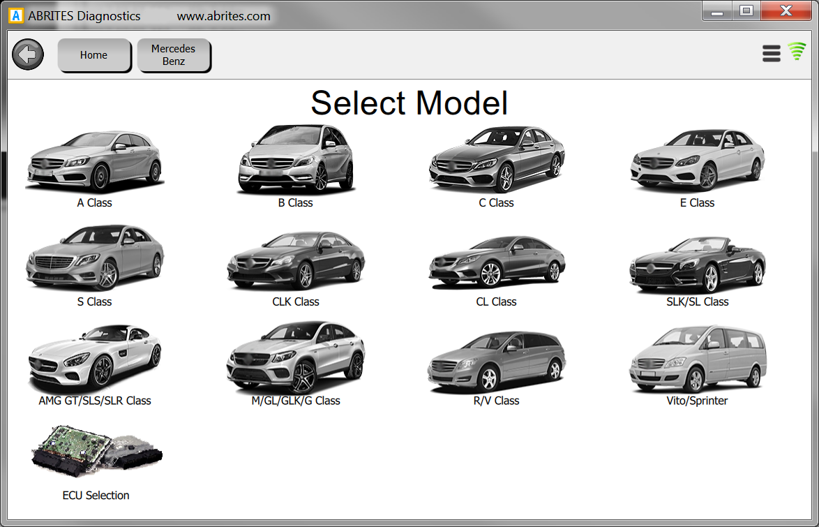Click the 'E Class' label
The height and width of the screenshot is (527, 819).
(698, 203)
